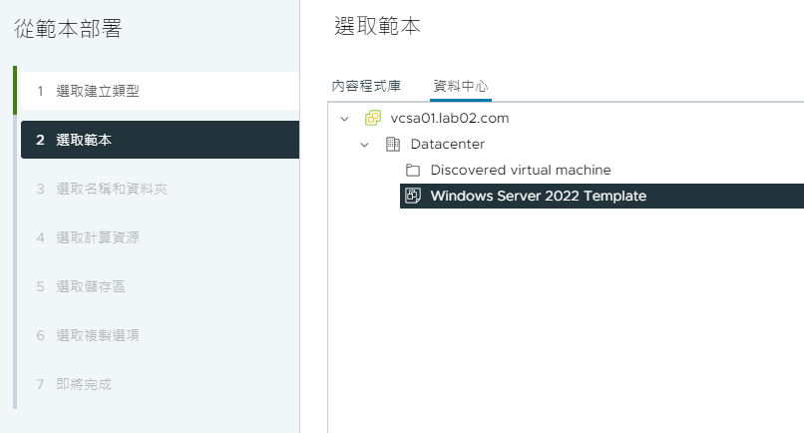This screenshot has height=433, width=804.
Task: Click the Datacenter building icon
Action: tap(393, 144)
